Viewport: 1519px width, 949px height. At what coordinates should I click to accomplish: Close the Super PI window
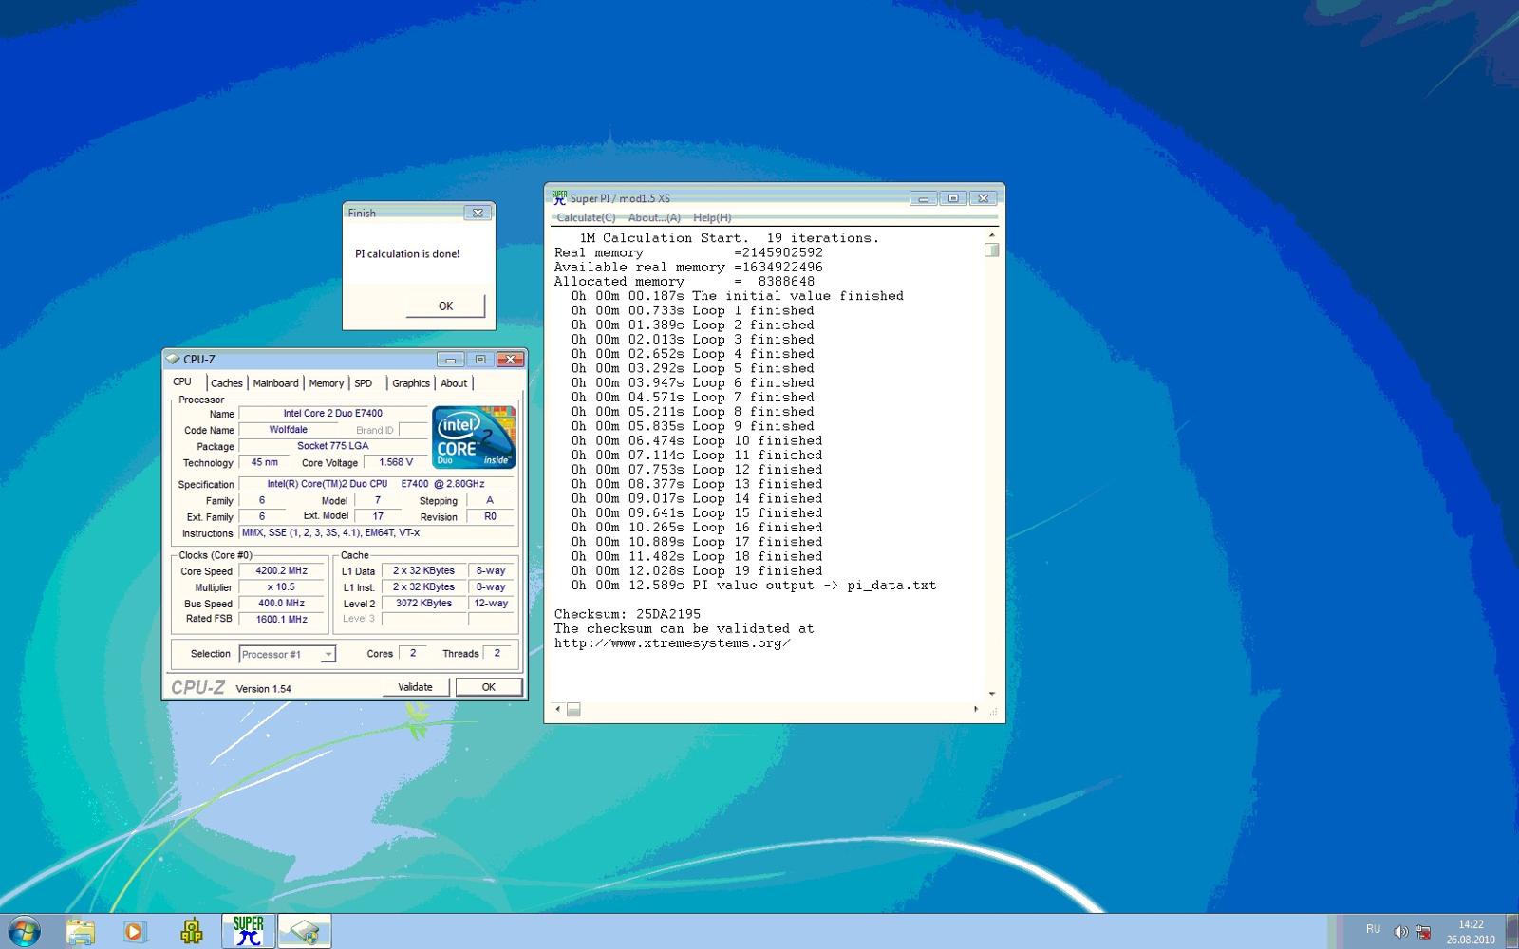[x=984, y=198]
